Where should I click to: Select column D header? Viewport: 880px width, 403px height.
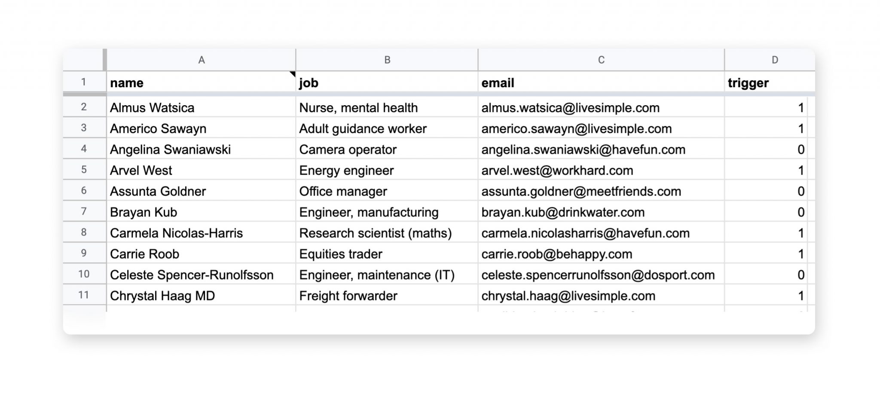776,60
